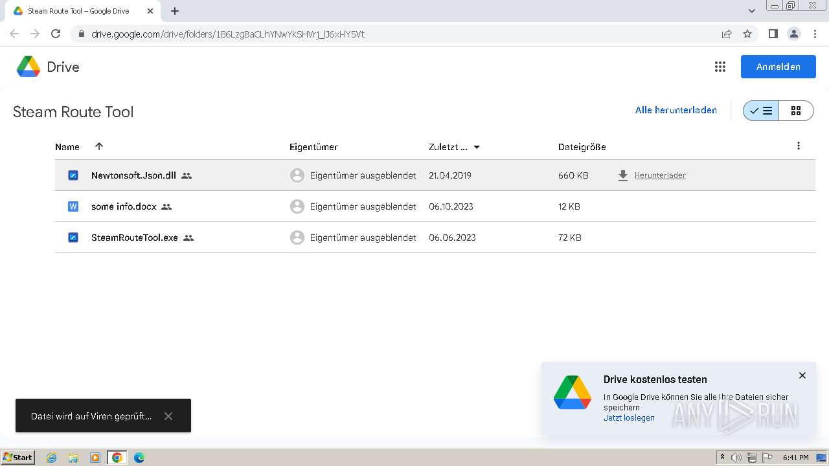Click the share page icon in address bar
The width and height of the screenshot is (829, 466).
tap(727, 34)
